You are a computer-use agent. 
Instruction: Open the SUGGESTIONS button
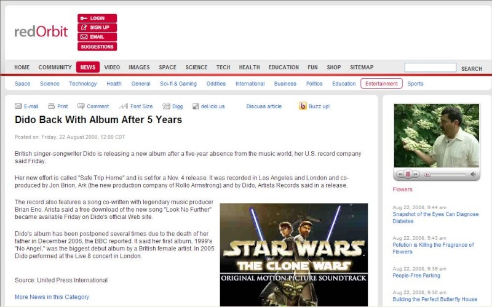point(97,47)
